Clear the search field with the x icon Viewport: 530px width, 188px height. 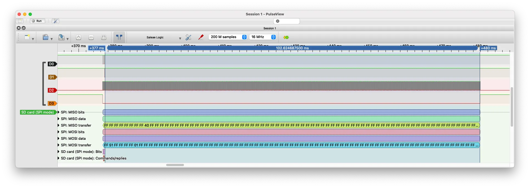[278, 21]
